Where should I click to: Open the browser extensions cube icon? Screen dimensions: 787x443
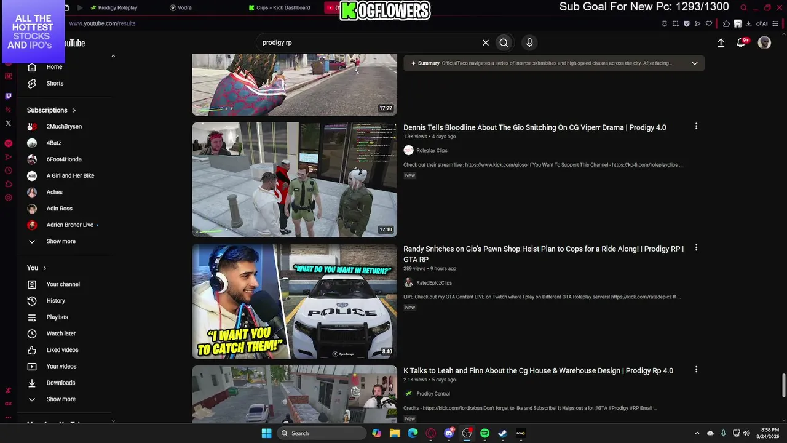point(726,23)
